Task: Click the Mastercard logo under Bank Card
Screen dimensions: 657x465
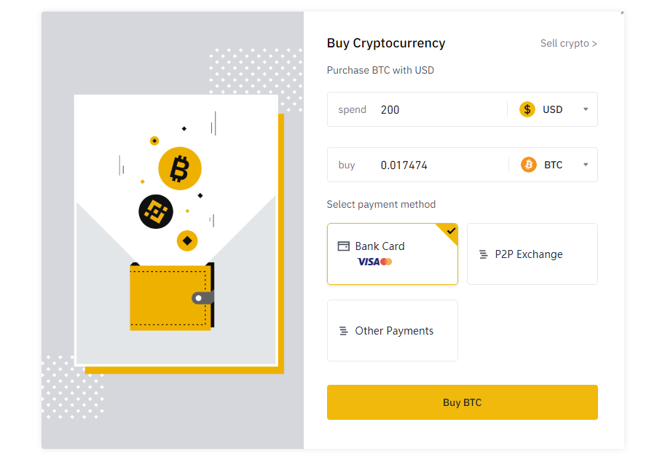Action: [386, 261]
